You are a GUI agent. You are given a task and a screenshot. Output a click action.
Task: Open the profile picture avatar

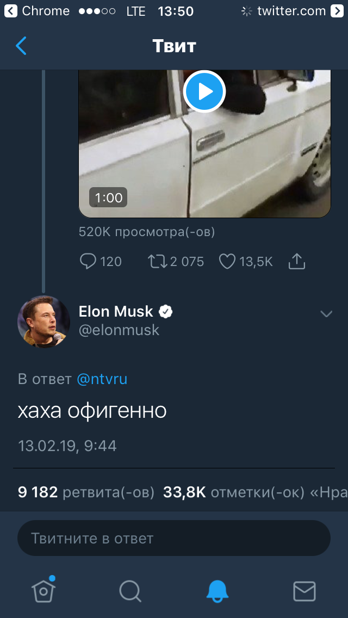pyautogui.click(x=44, y=322)
